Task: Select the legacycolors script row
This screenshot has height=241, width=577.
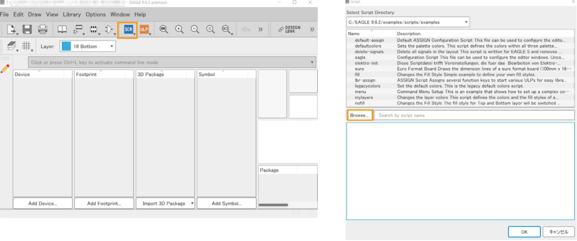Action: click(x=460, y=86)
